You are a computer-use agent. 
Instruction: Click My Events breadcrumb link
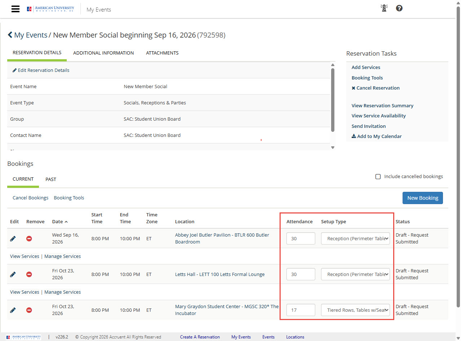click(x=31, y=35)
